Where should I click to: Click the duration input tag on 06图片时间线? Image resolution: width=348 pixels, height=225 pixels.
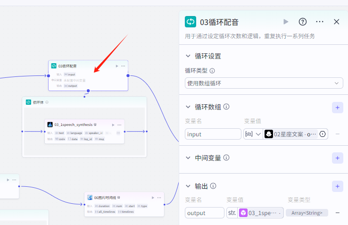[102, 206]
